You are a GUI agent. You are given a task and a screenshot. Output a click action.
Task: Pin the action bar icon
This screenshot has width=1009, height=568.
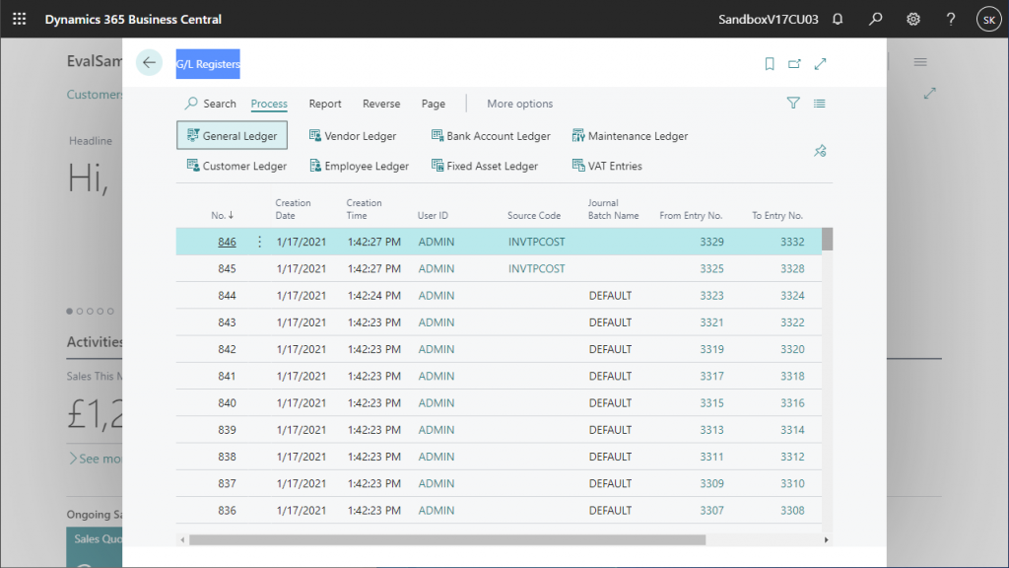point(820,151)
